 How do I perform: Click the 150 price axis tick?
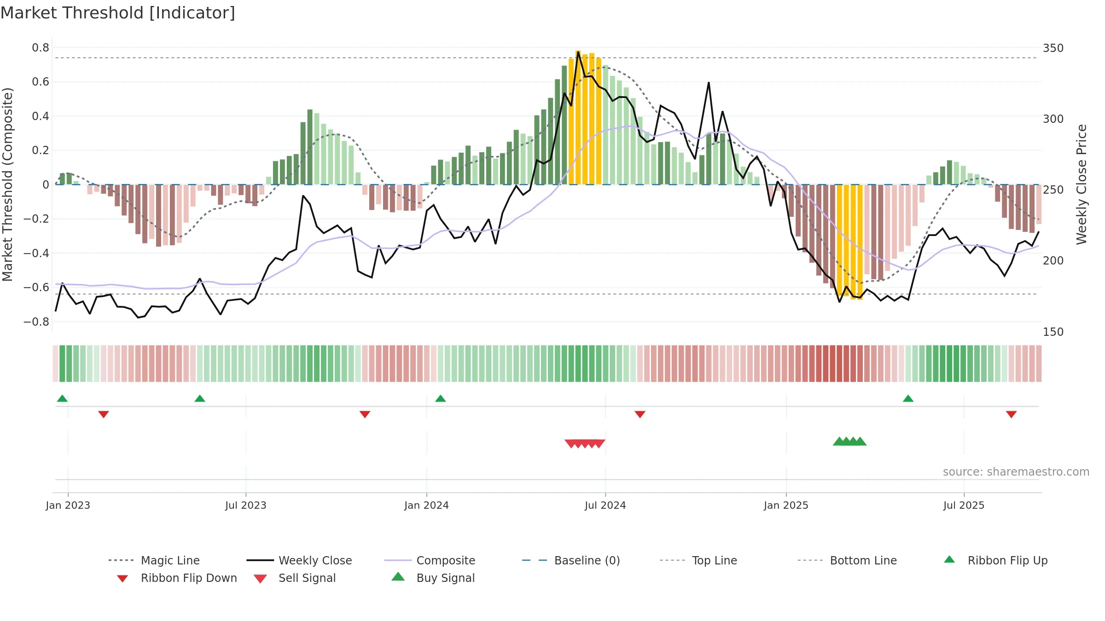[1053, 332]
